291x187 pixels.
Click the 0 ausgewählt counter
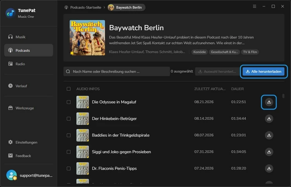pos(182,71)
